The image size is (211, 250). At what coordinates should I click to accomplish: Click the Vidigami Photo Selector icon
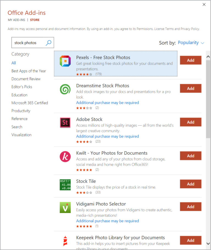click(x=65, y=207)
